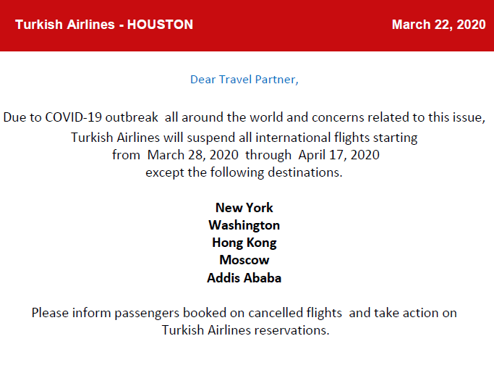Click the "Turkish Airlines - HOUSTON" header title
This screenshot has width=494, height=378.
pyautogui.click(x=103, y=25)
